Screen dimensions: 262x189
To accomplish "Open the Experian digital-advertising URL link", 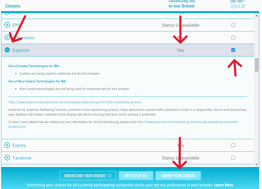I will click(x=75, y=102).
